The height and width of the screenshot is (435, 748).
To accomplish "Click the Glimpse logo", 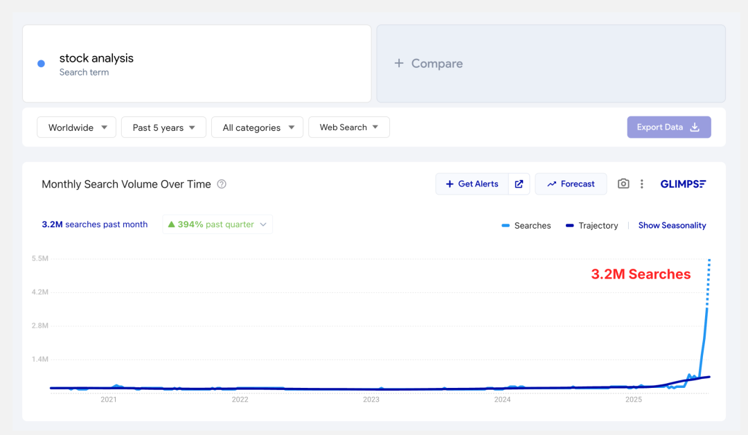I will 683,184.
